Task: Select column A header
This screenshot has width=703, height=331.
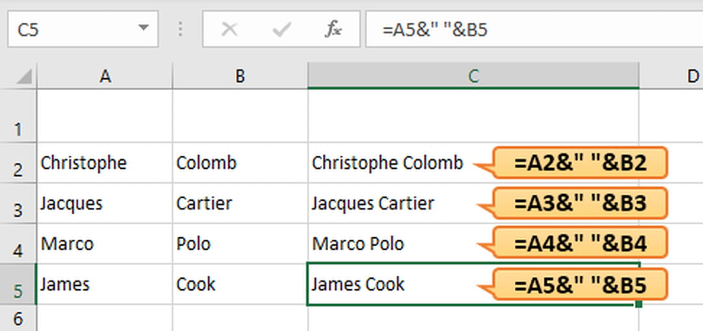Action: [x=105, y=76]
